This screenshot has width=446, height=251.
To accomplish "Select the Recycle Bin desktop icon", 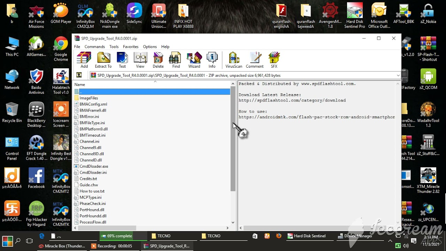I will pyautogui.click(x=12, y=112).
